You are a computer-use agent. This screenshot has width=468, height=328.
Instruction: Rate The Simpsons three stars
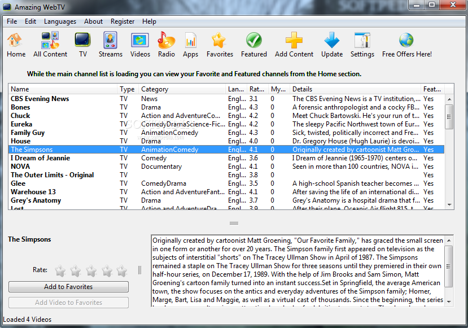pyautogui.click(x=91, y=270)
